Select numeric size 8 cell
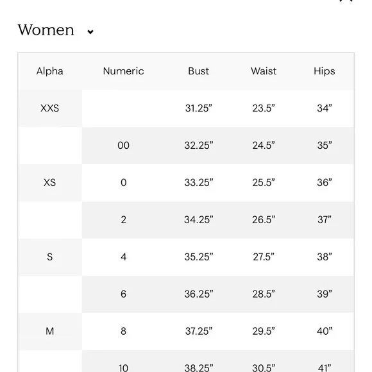This screenshot has width=372, height=372. coord(123,331)
